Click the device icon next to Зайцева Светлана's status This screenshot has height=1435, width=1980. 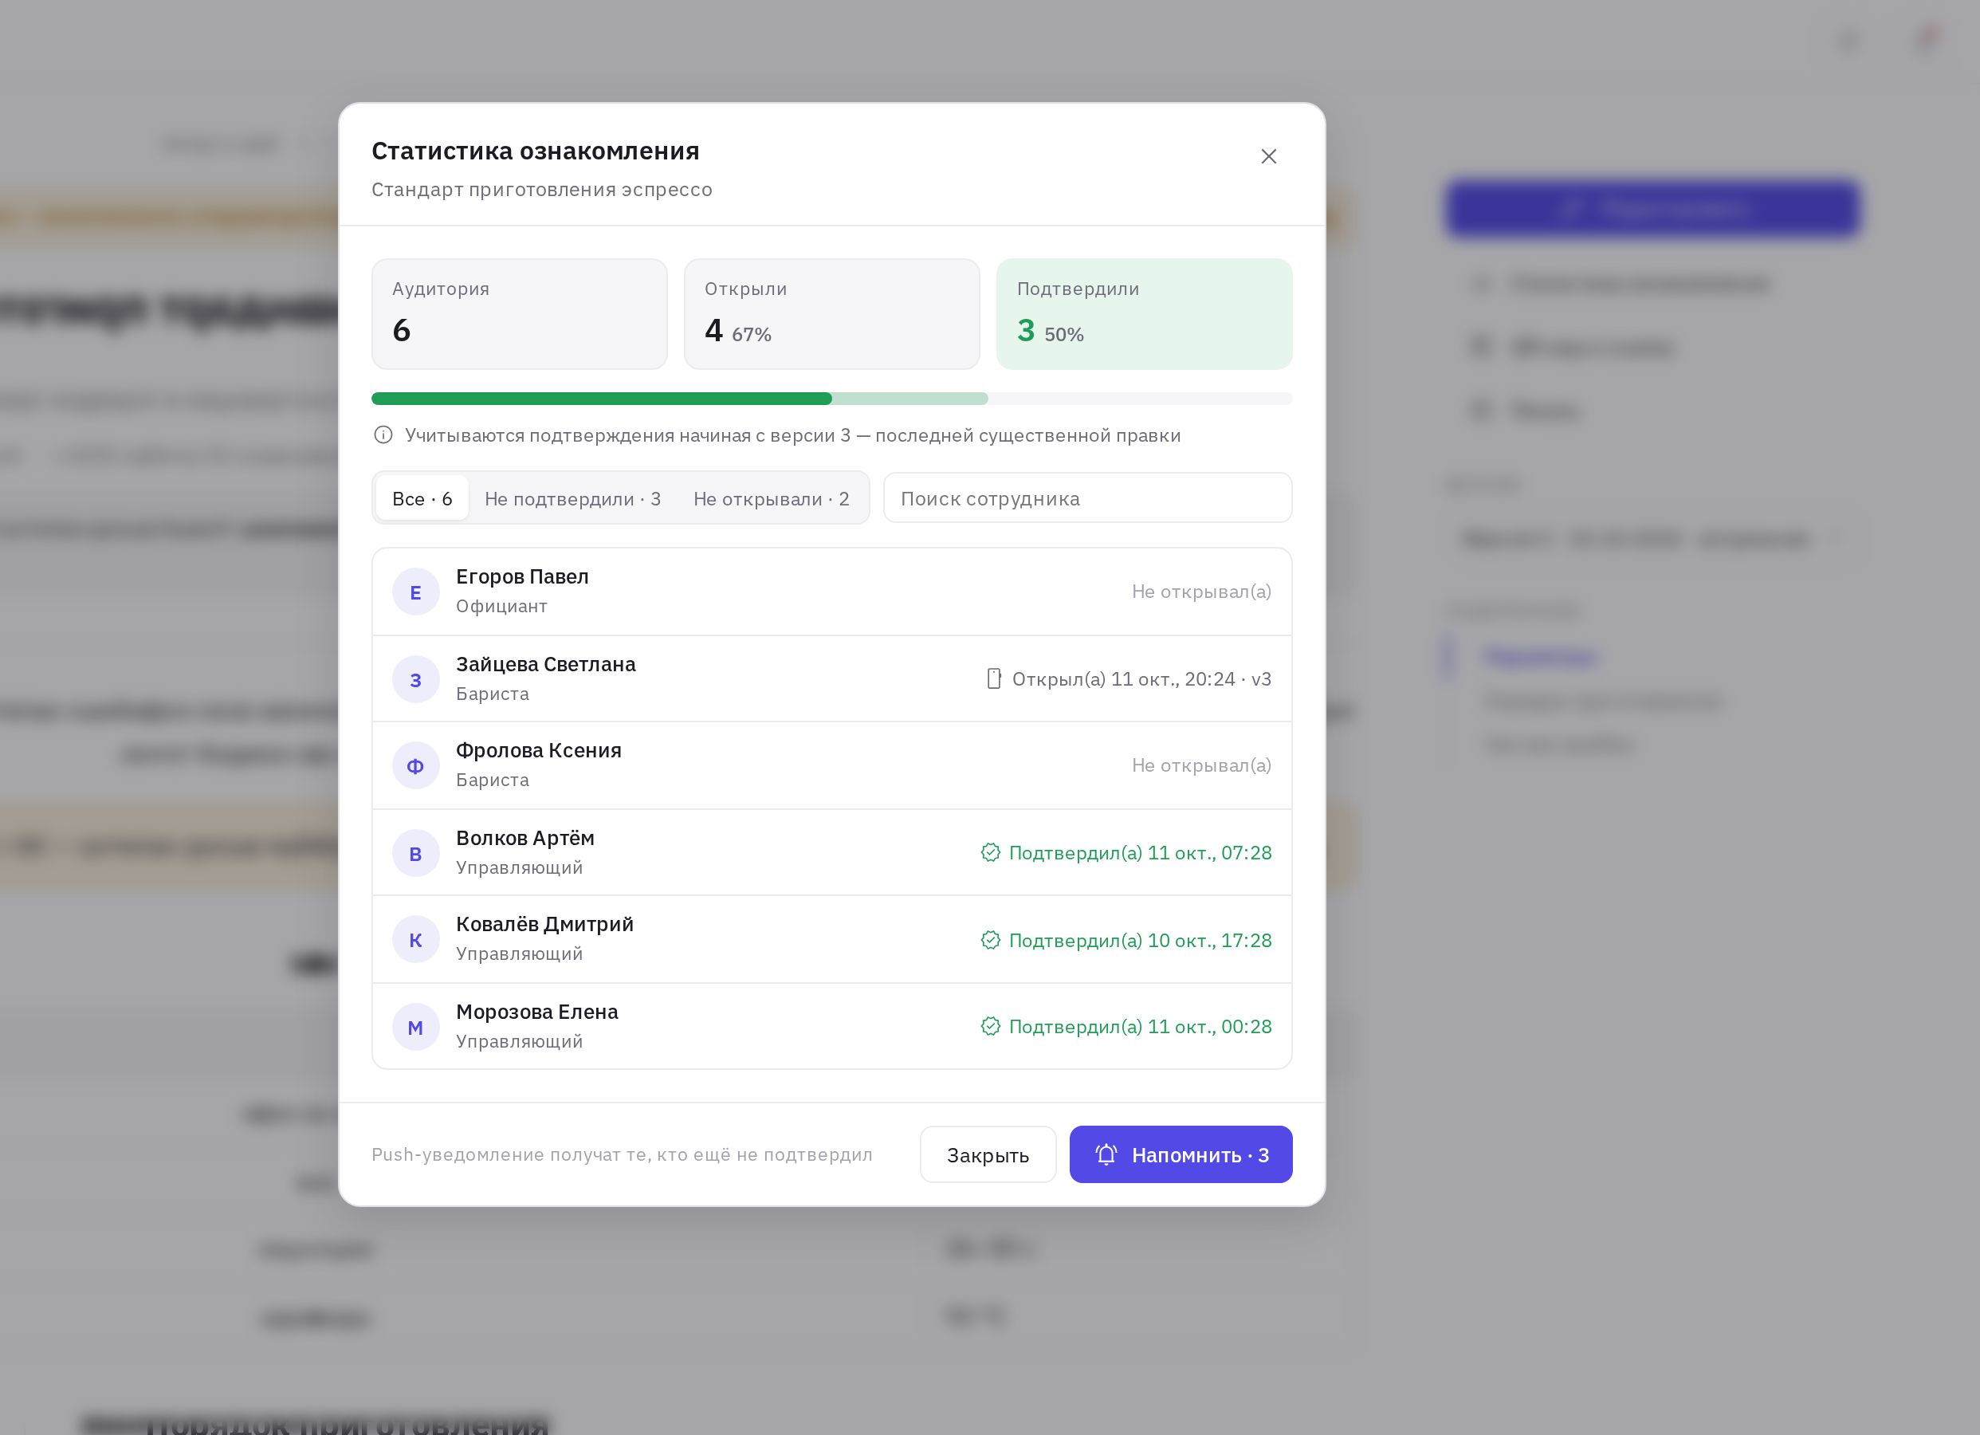pos(993,678)
